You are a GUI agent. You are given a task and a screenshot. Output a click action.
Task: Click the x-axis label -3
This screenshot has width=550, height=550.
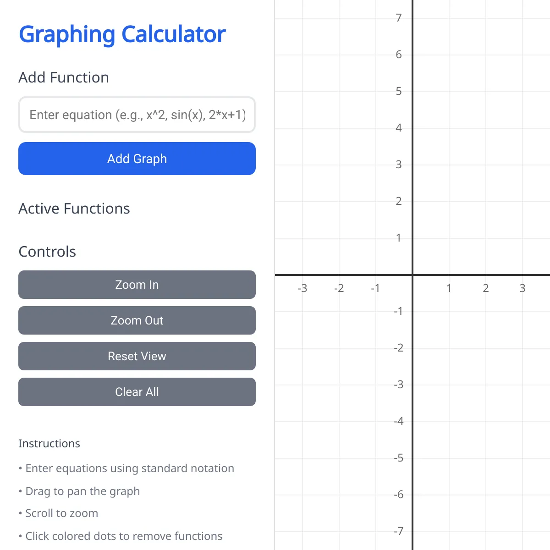click(302, 288)
